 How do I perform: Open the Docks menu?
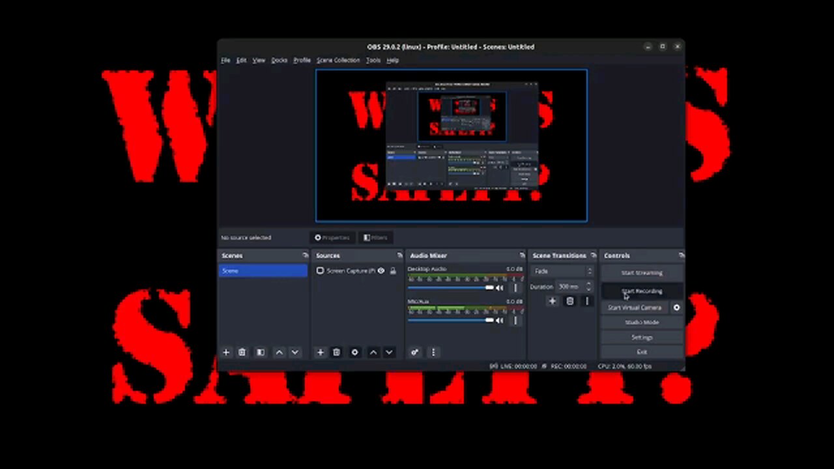(279, 60)
